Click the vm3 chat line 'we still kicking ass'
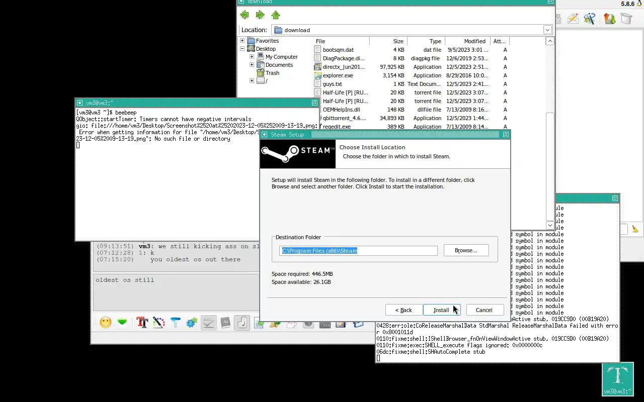 [178, 246]
